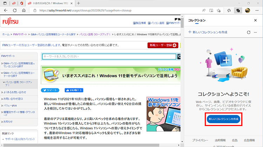
Task: Open the user profile avatar
Action: (248, 10)
